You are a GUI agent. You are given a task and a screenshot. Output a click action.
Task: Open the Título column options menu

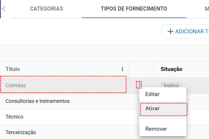point(122,69)
